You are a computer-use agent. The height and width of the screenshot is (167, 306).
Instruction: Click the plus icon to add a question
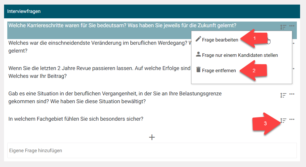(x=152, y=137)
